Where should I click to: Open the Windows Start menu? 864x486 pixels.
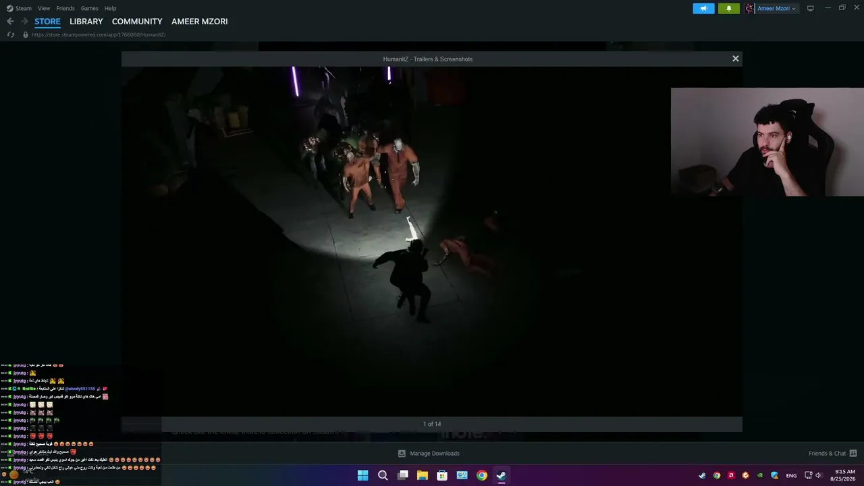pyautogui.click(x=362, y=475)
